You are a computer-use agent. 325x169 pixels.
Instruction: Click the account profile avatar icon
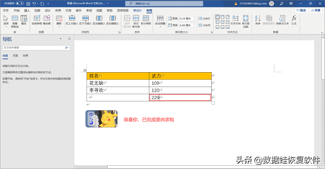click(271, 4)
